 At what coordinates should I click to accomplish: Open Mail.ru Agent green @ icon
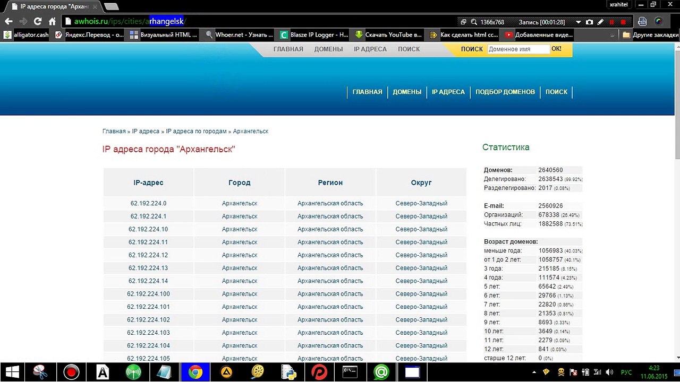381,372
